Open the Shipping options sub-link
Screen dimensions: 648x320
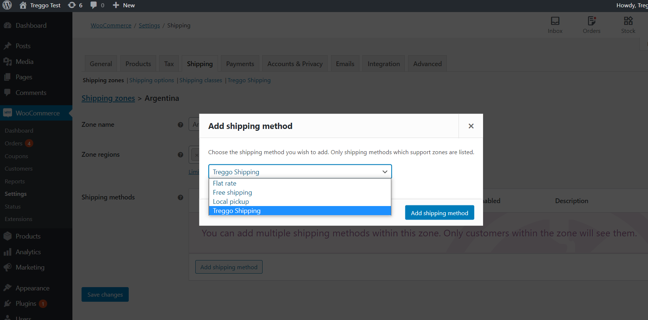click(x=151, y=80)
